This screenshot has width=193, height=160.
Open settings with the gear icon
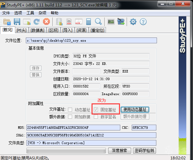(x=133, y=22)
